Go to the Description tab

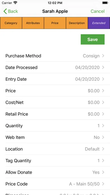tap(77, 23)
